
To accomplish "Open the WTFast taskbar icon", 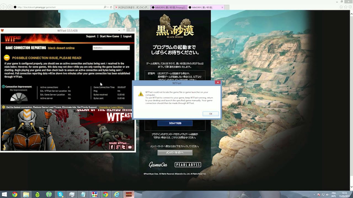I will pyautogui.click(x=129, y=194).
